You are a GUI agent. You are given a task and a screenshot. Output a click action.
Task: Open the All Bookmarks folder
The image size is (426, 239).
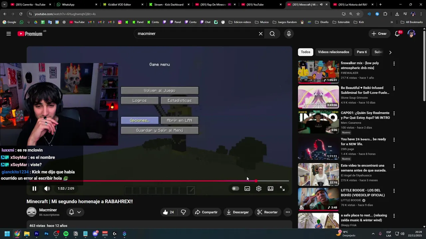pos(412,22)
